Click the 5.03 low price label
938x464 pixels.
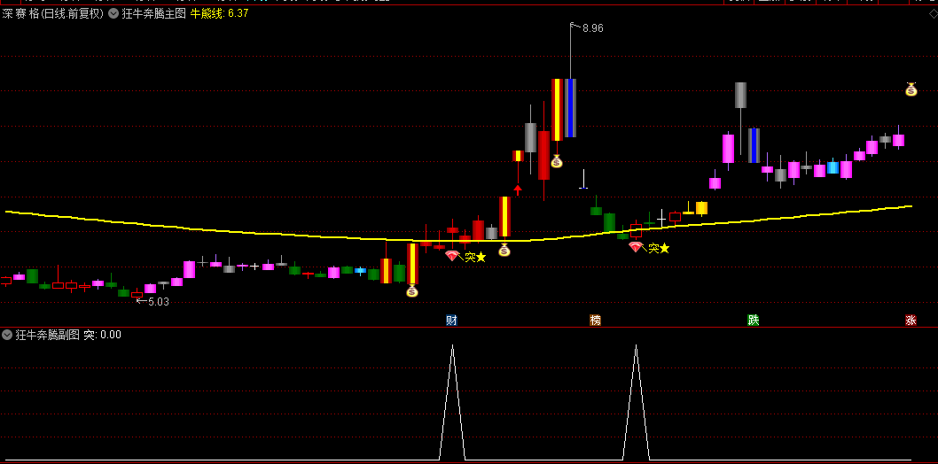(159, 302)
